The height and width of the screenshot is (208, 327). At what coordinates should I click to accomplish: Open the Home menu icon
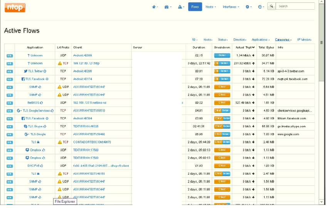(155, 7)
